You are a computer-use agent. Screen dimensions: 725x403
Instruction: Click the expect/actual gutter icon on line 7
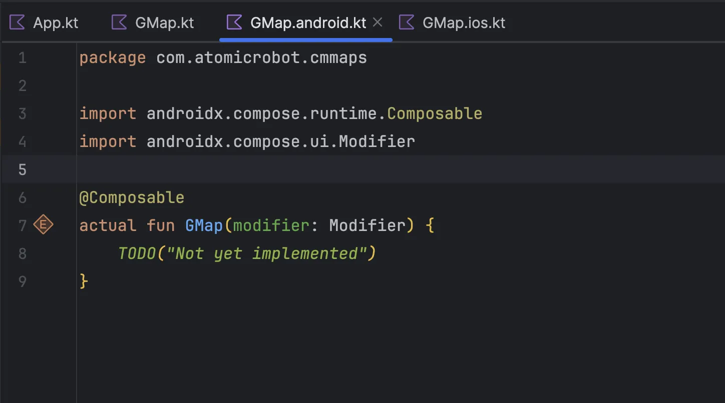pos(43,225)
